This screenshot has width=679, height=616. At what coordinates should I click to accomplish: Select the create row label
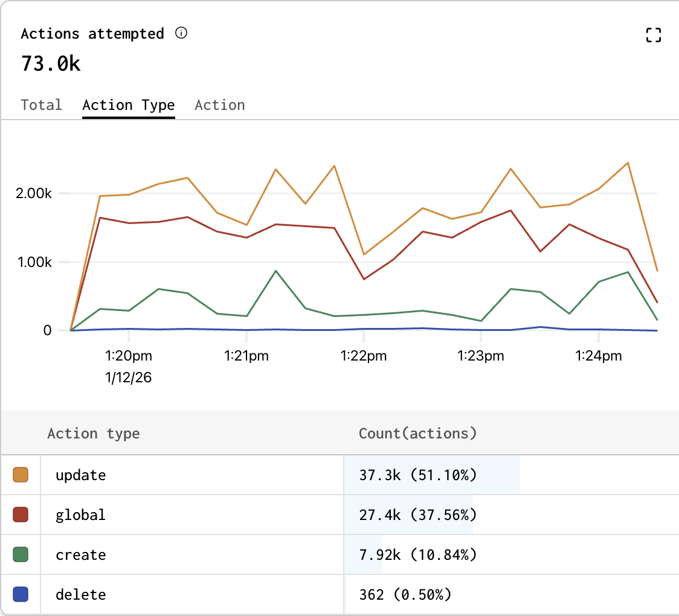coord(80,555)
